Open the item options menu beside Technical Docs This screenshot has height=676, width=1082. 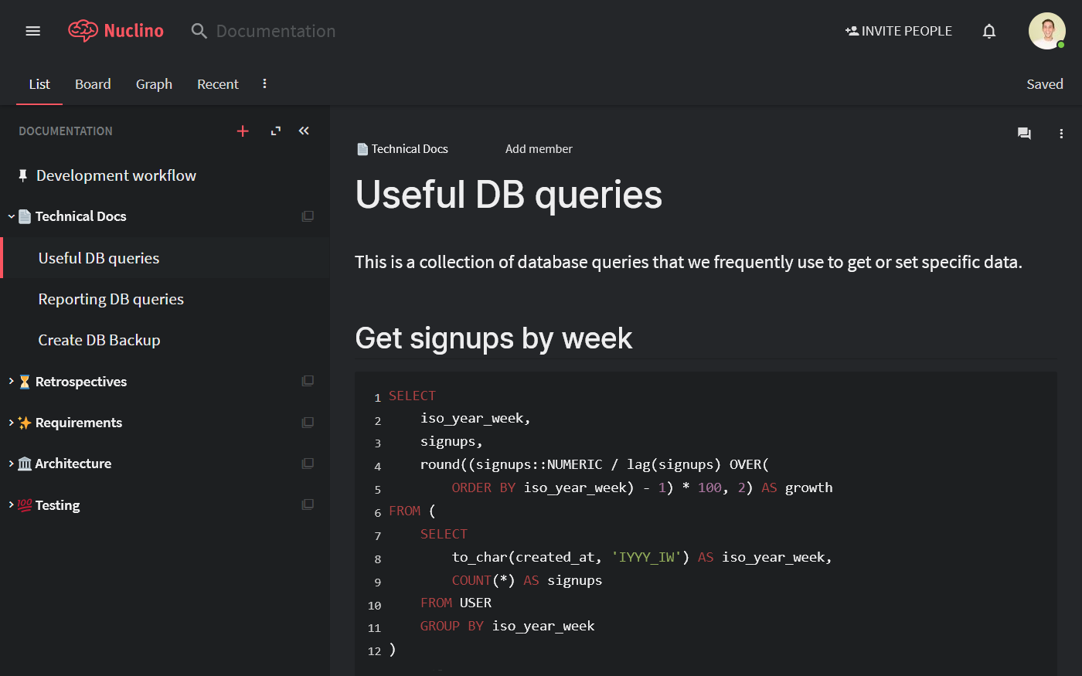[308, 216]
